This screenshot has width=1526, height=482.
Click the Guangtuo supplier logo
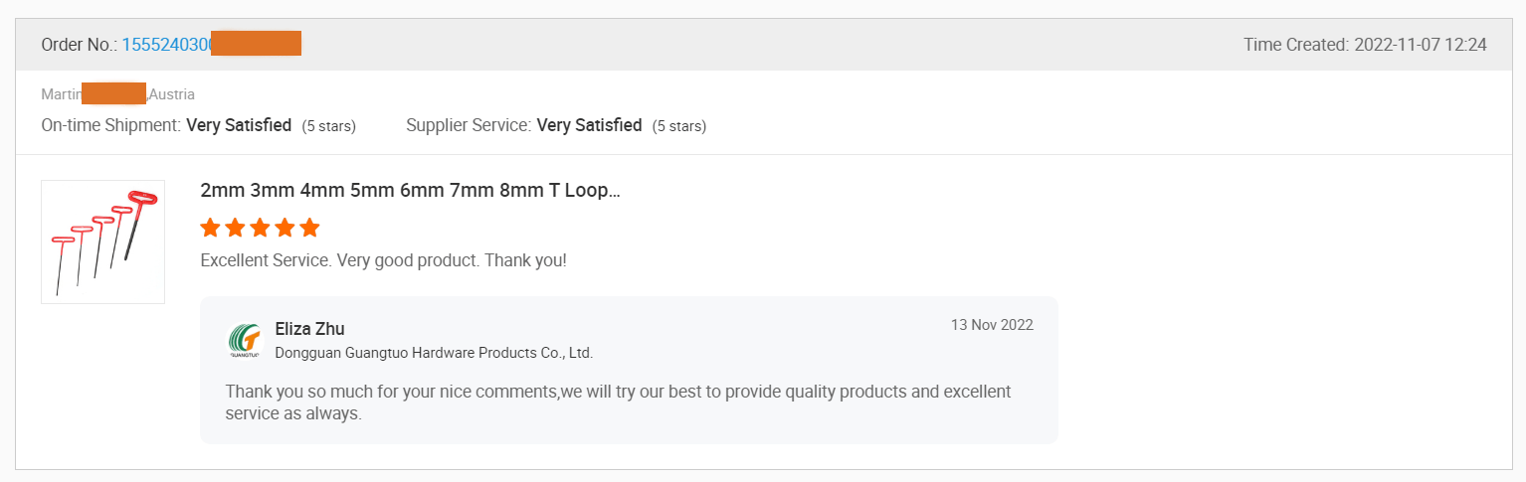pyautogui.click(x=244, y=340)
